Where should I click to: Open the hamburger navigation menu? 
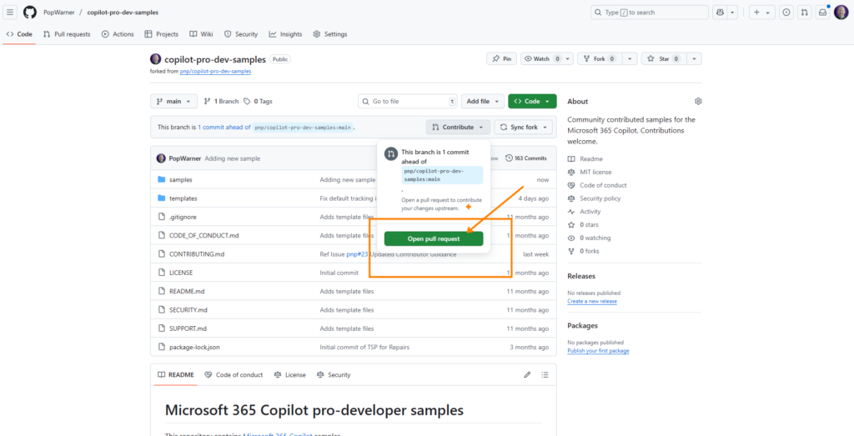(x=11, y=13)
